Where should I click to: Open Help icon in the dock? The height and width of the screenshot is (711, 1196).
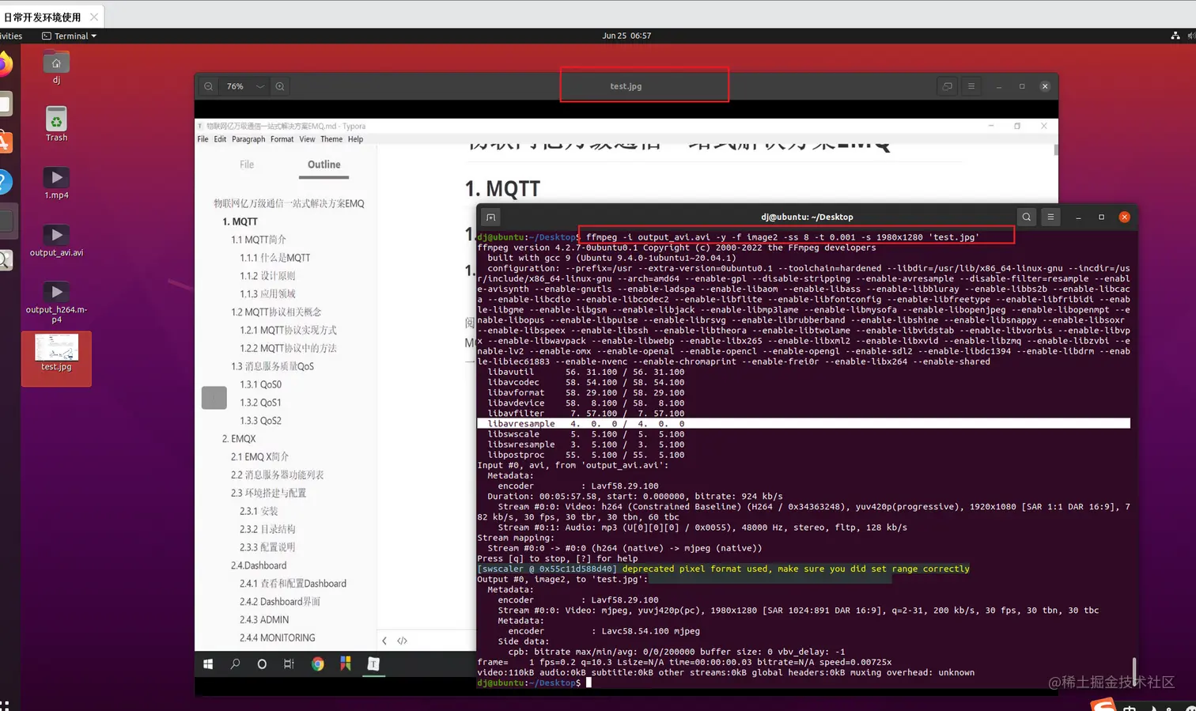tap(4, 182)
